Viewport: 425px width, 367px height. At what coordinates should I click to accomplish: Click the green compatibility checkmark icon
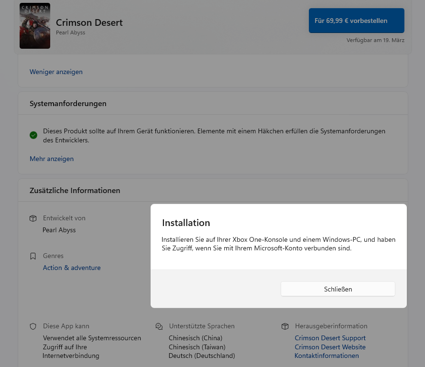coord(33,135)
